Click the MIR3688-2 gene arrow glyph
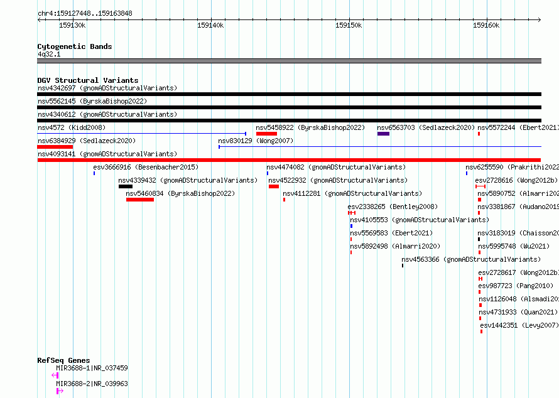 pos(60,391)
